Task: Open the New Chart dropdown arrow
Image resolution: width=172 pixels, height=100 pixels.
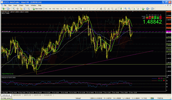Action: (x=5, y=9)
